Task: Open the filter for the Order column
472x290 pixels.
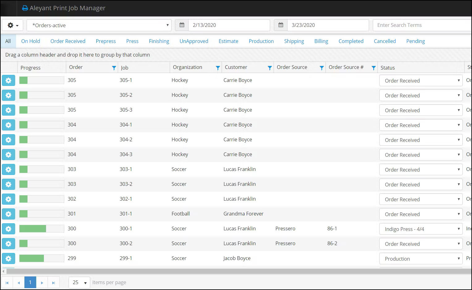Action: (x=114, y=67)
